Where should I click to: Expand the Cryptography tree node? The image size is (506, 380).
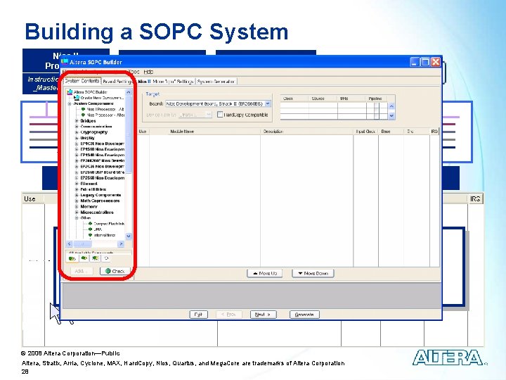pyautogui.click(x=77, y=132)
